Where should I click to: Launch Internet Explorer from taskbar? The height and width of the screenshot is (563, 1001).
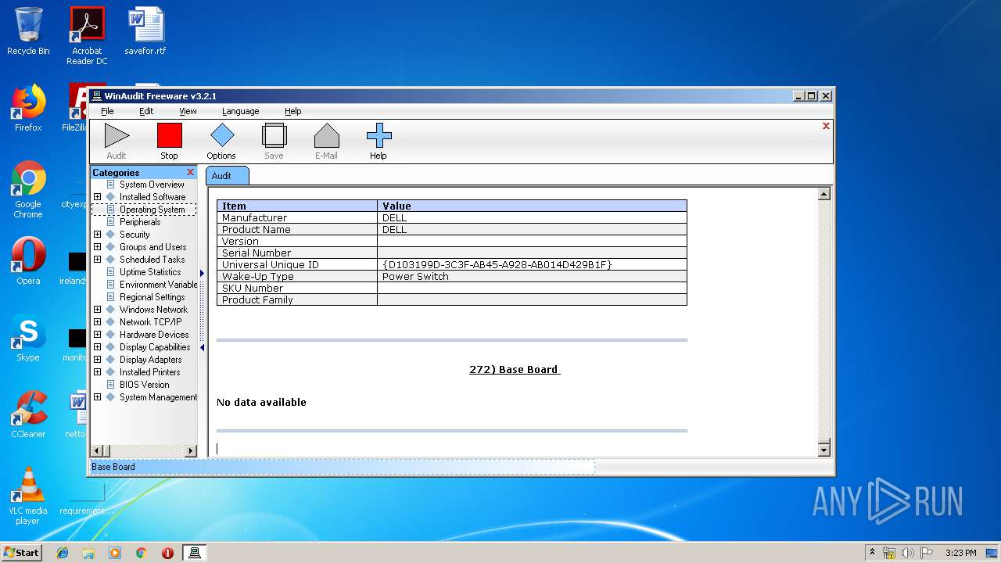pos(63,553)
